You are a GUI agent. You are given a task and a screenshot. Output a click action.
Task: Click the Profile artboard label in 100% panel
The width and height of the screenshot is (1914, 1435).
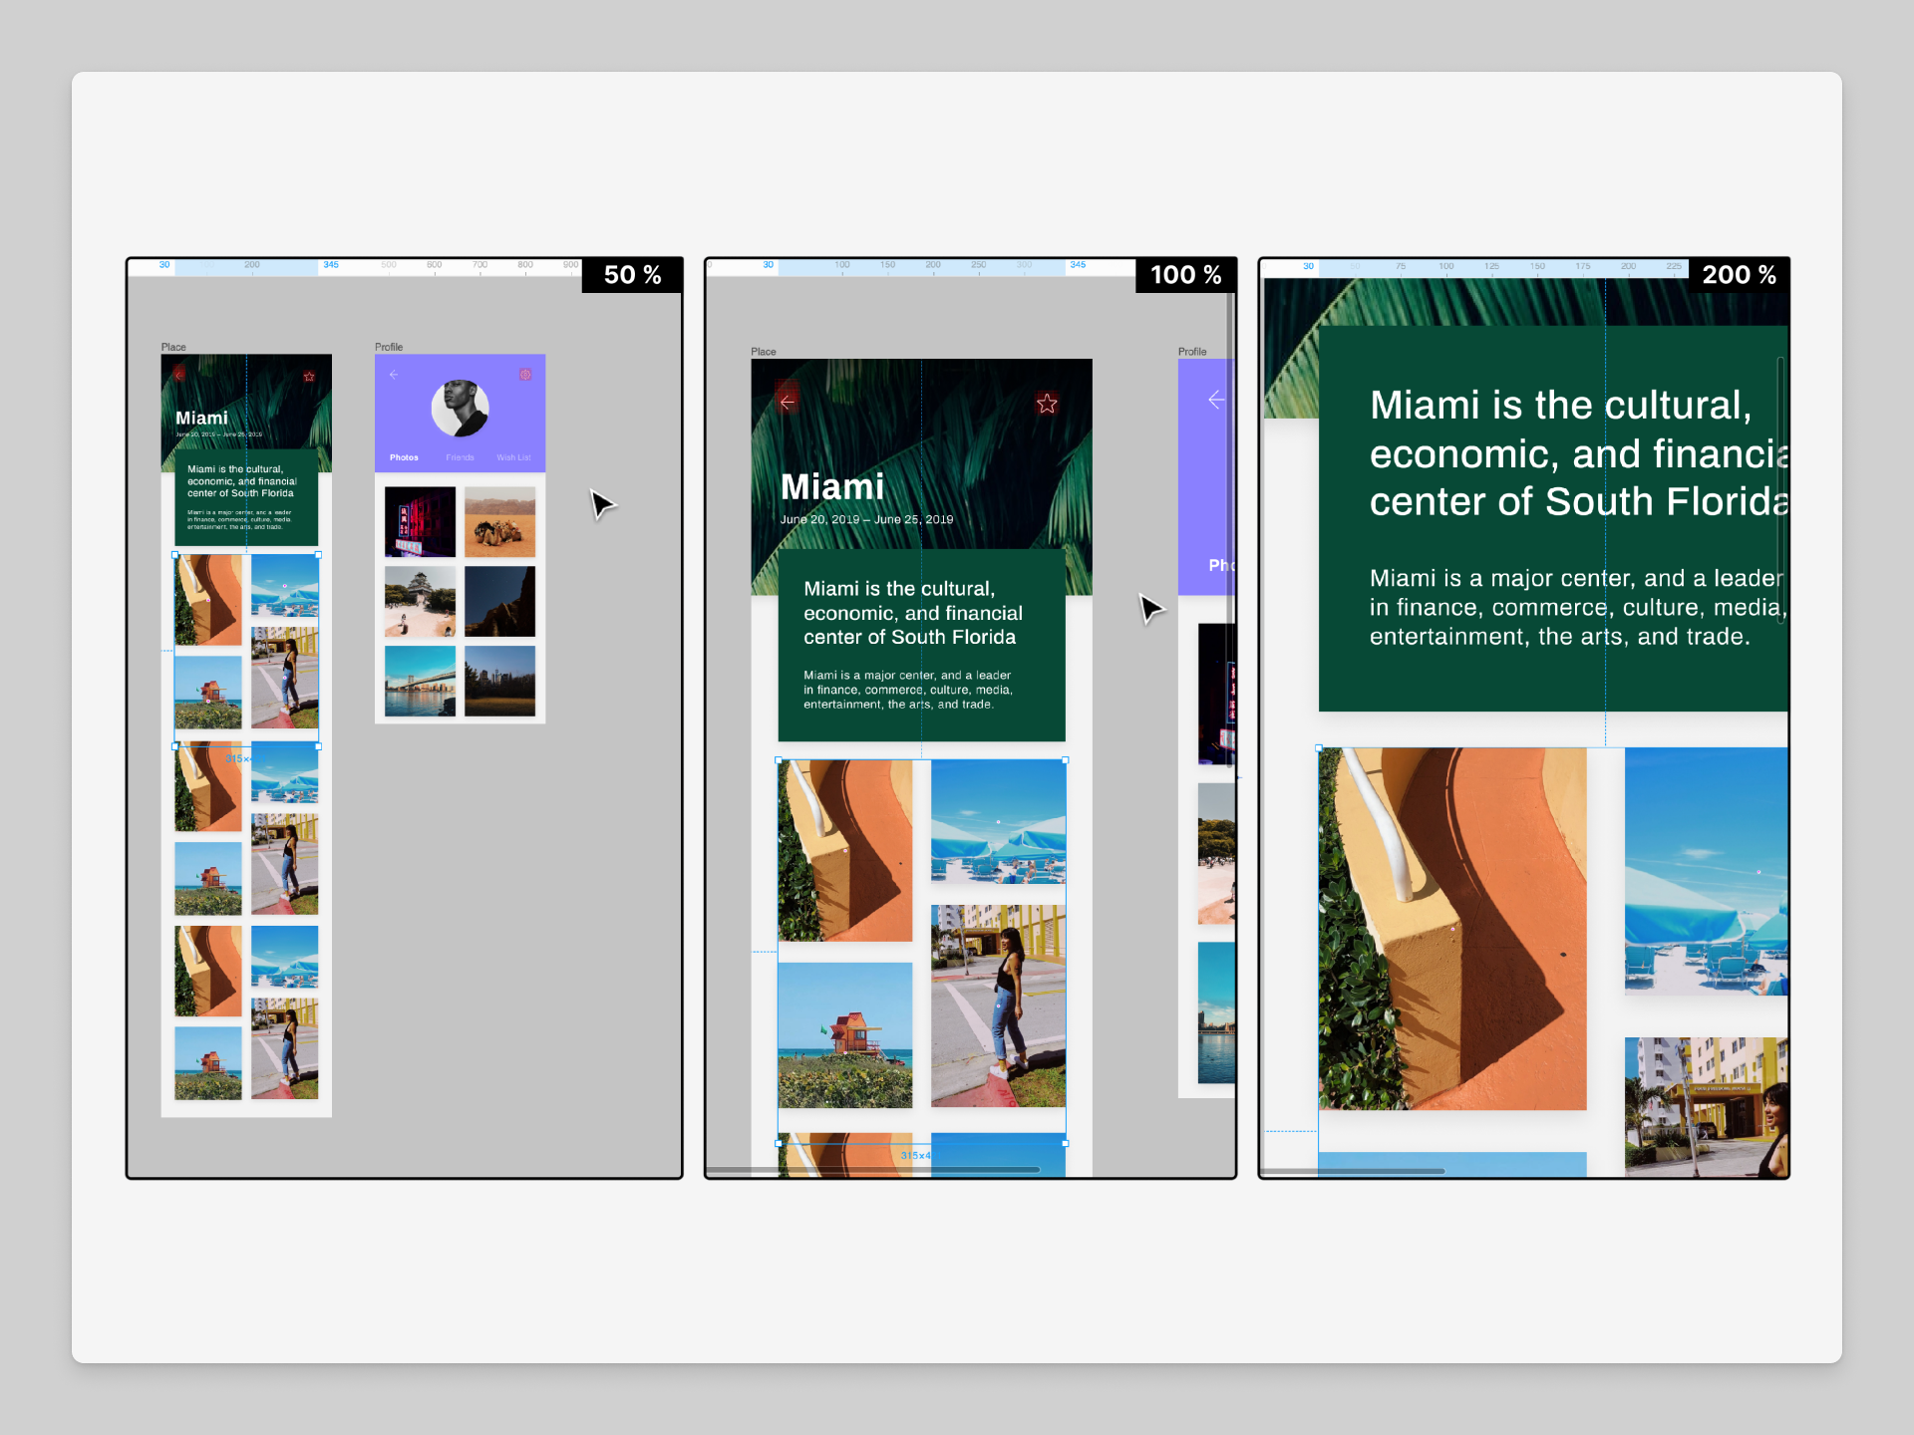[x=1191, y=352]
